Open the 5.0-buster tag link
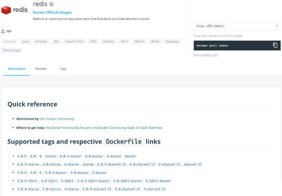The width and height of the screenshot is (282, 196). [x=80, y=173]
